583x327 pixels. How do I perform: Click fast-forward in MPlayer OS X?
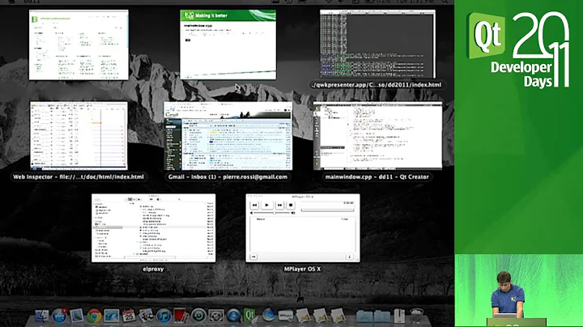pos(279,205)
